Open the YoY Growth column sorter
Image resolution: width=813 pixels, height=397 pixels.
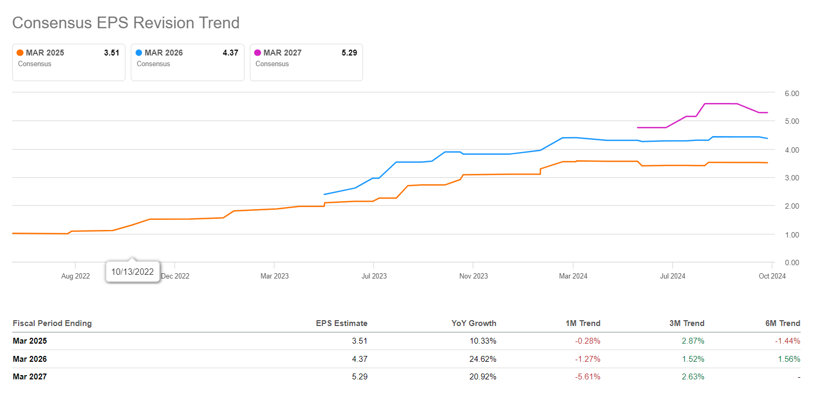[x=474, y=323]
